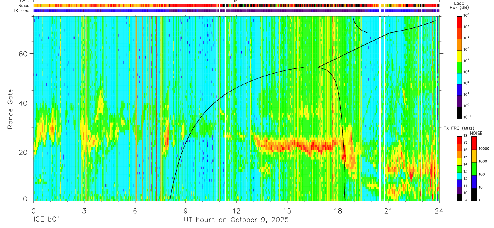Click the blue segment of NOISE colorbar

[474, 181]
